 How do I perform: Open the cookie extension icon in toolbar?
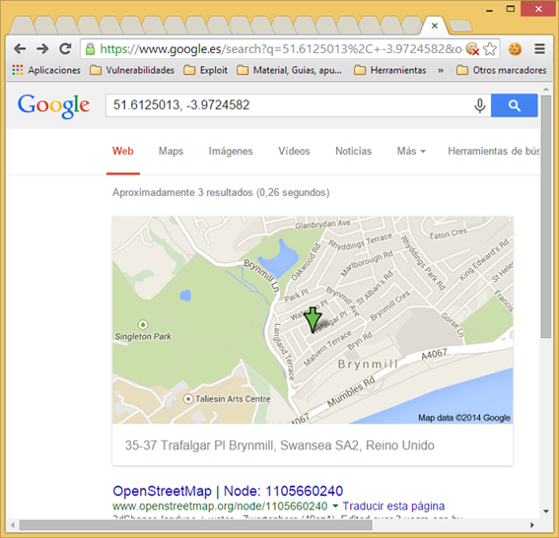click(x=515, y=49)
